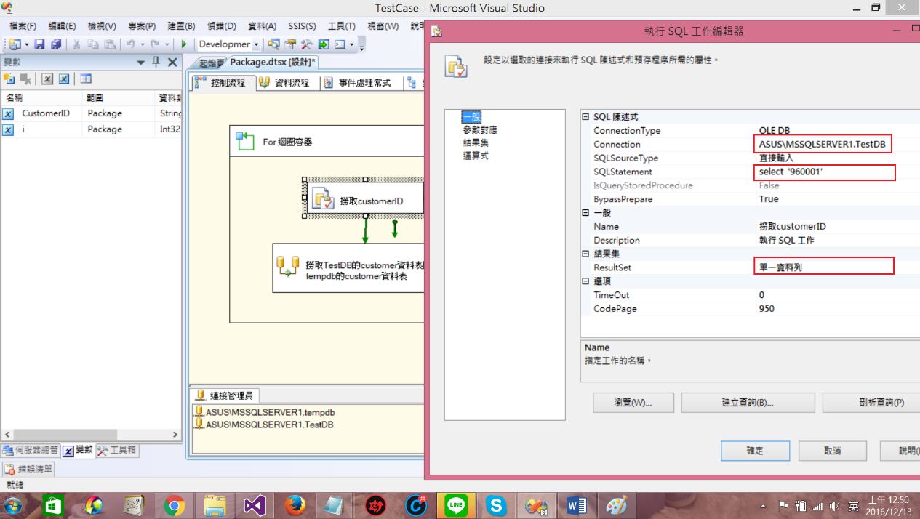Click the Redo arrow icon

click(x=155, y=44)
